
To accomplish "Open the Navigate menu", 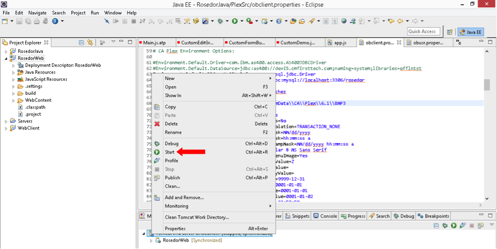I will click(37, 12).
